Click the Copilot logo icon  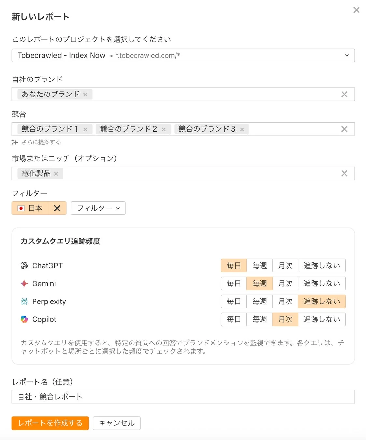point(24,319)
